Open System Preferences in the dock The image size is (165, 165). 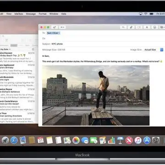point(156,140)
